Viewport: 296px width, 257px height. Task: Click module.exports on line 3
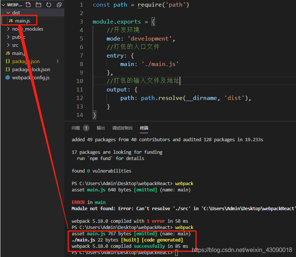[x=117, y=22]
